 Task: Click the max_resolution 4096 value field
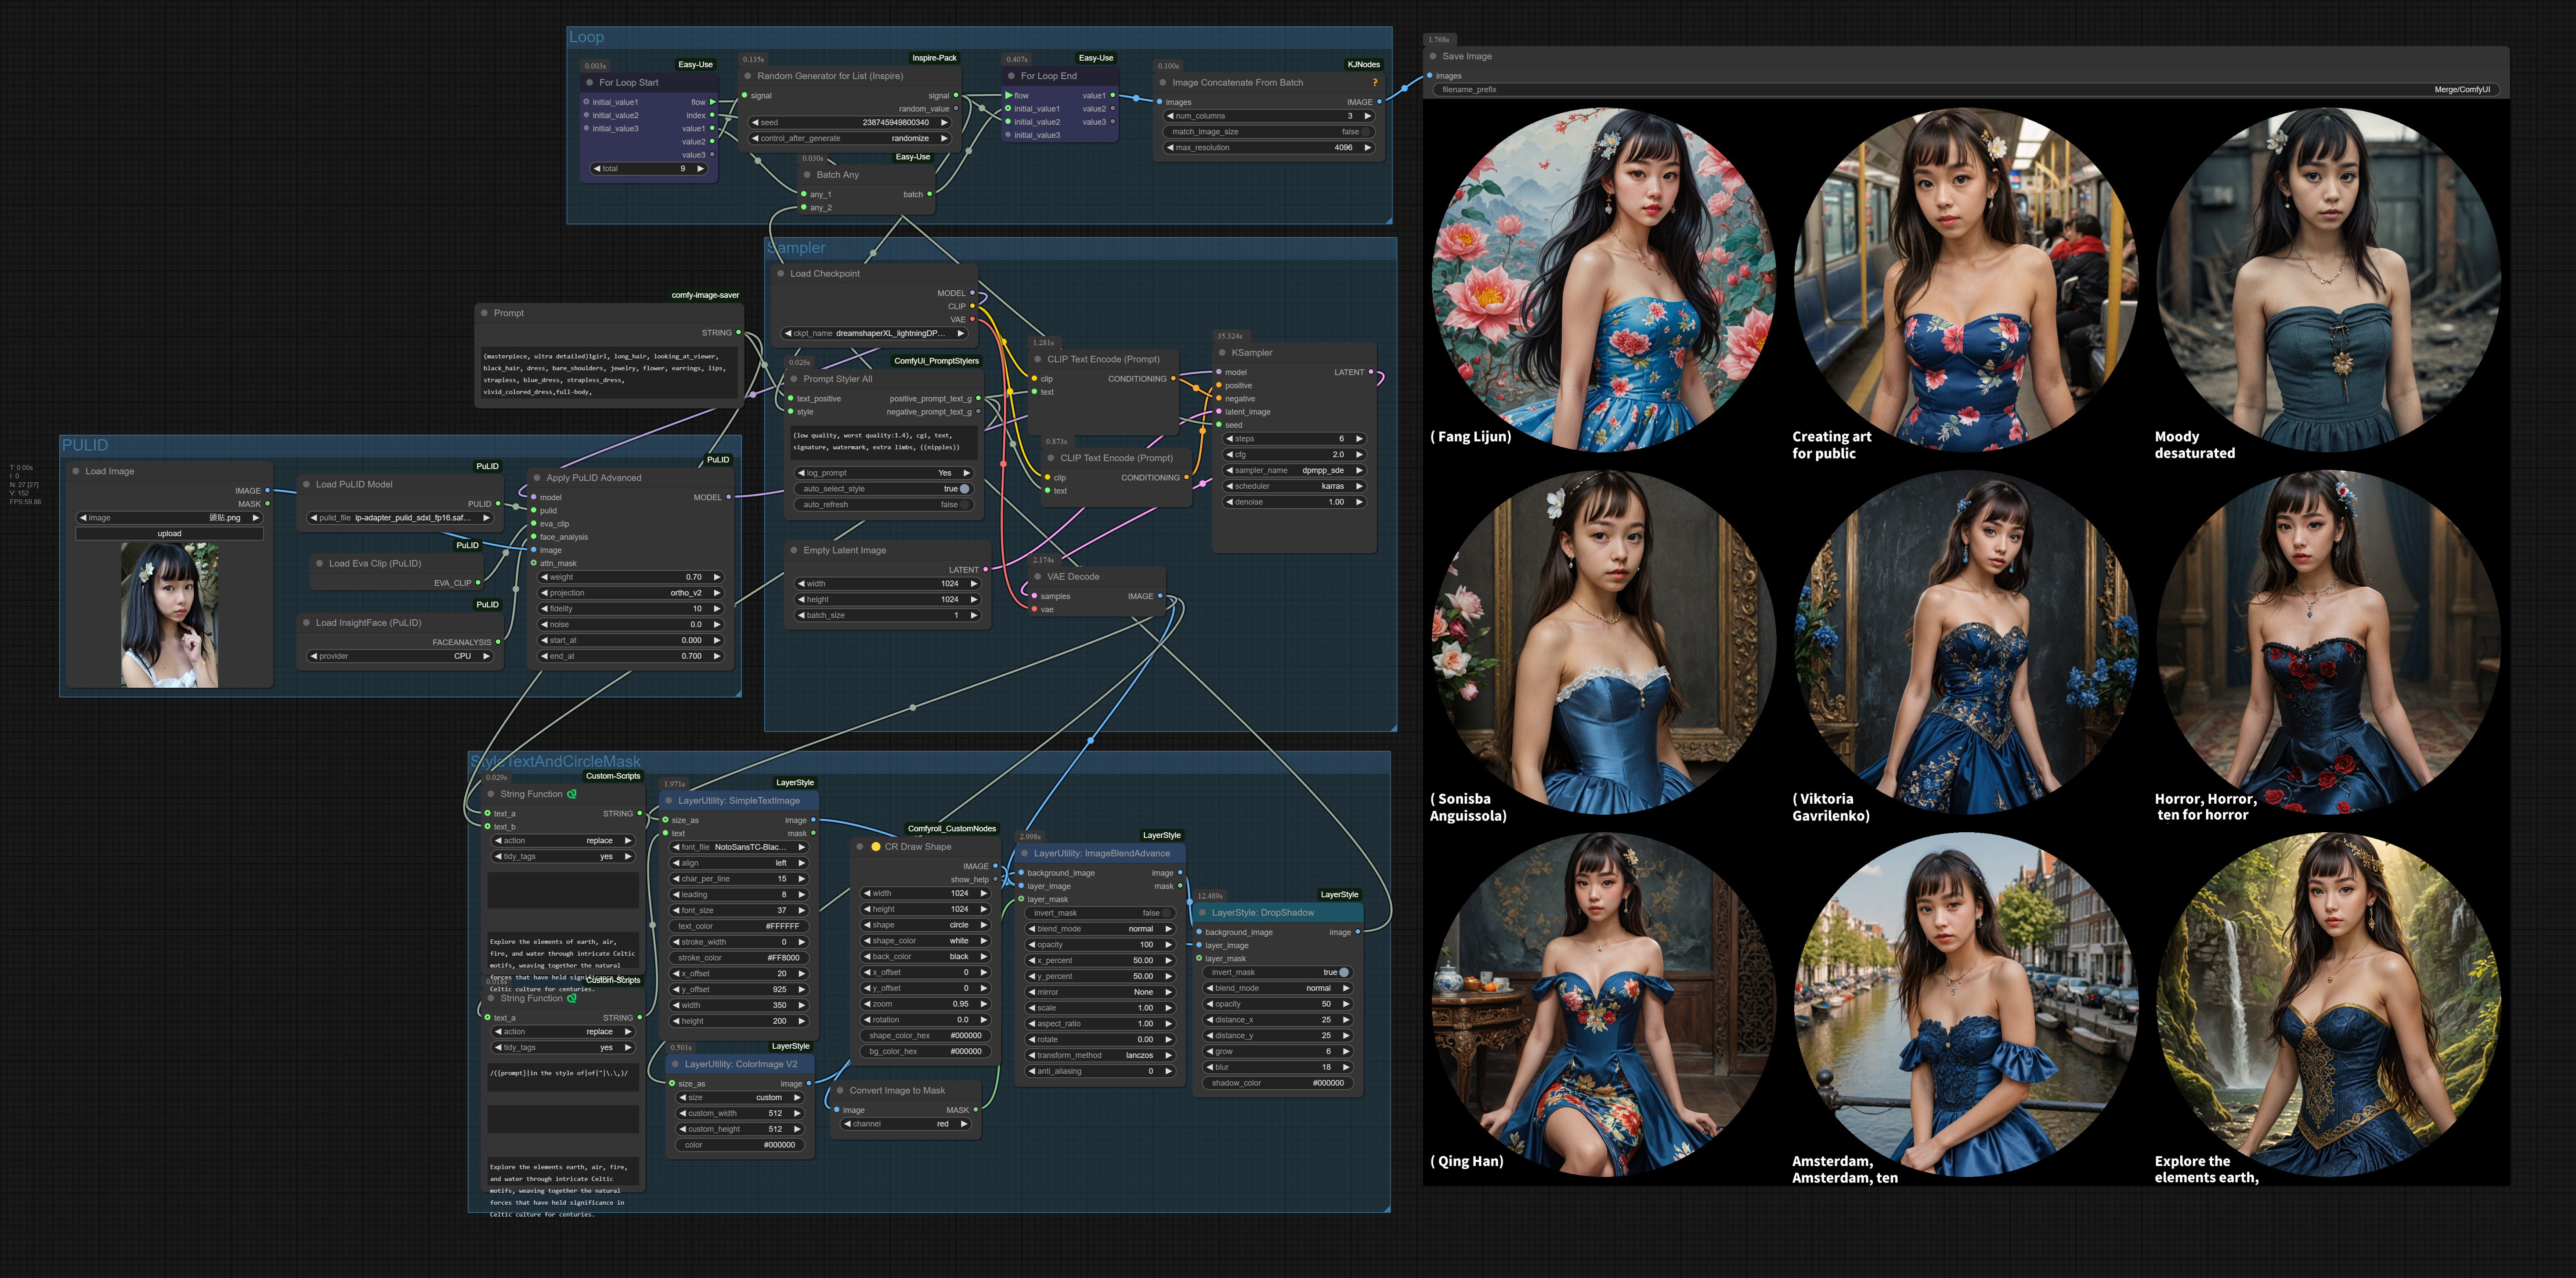pyautogui.click(x=1269, y=148)
